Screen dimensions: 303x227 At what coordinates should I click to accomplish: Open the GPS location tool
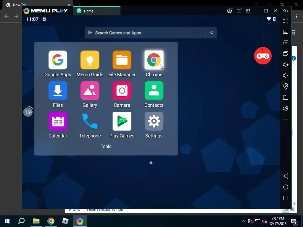pos(286,86)
